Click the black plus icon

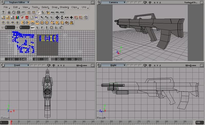coord(71,17)
